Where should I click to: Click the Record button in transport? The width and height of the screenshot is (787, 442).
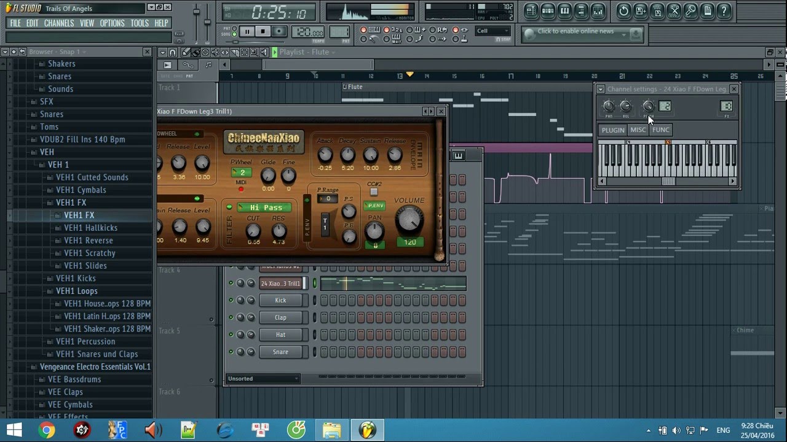279,31
